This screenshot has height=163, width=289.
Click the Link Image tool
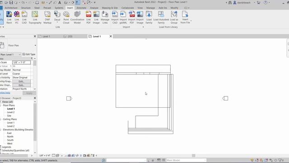pyautogui.click(x=96, y=17)
